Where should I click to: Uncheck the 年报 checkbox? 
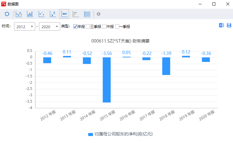[75, 27]
